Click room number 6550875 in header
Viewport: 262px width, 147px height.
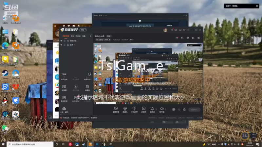[125, 40]
